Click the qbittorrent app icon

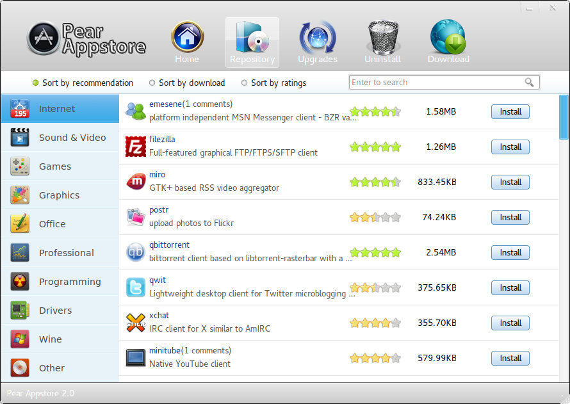[x=136, y=252]
